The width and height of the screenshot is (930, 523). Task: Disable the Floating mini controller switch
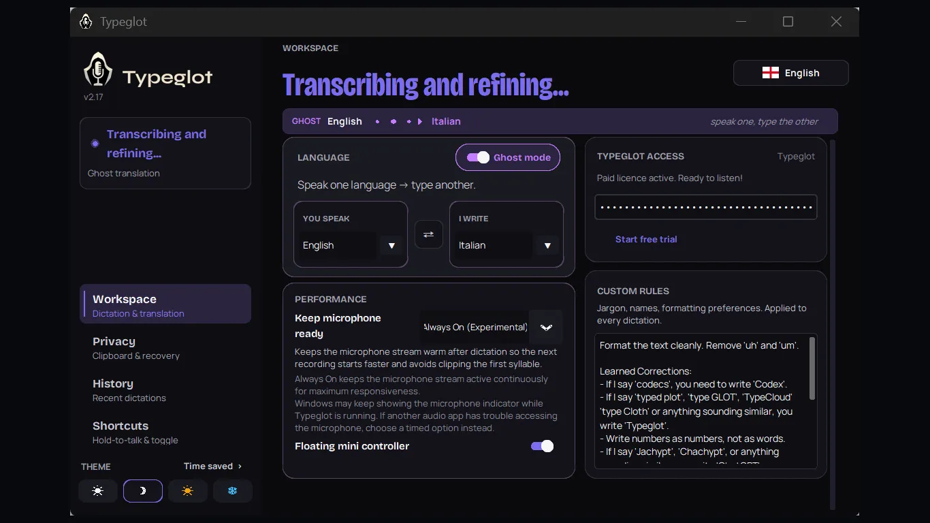[x=543, y=446]
